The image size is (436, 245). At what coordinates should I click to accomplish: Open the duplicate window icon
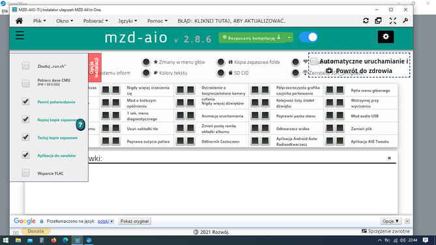tap(378, 21)
